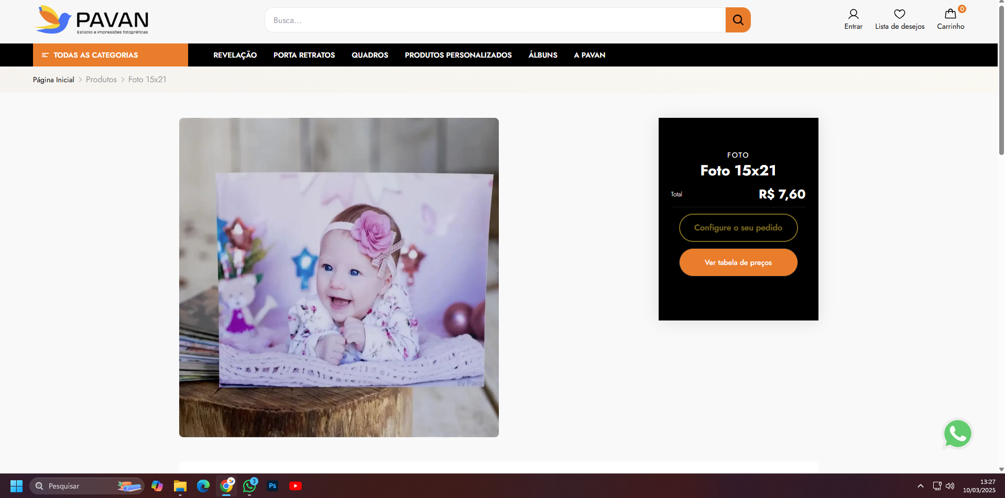Go to Página Inicial breadcrumb link
The image size is (1005, 498).
53,80
